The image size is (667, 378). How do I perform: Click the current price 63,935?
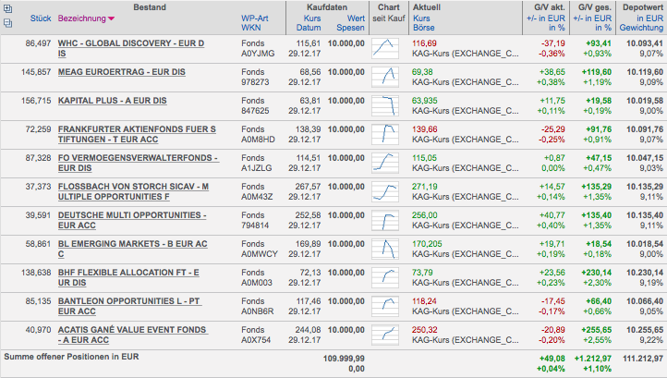click(426, 101)
